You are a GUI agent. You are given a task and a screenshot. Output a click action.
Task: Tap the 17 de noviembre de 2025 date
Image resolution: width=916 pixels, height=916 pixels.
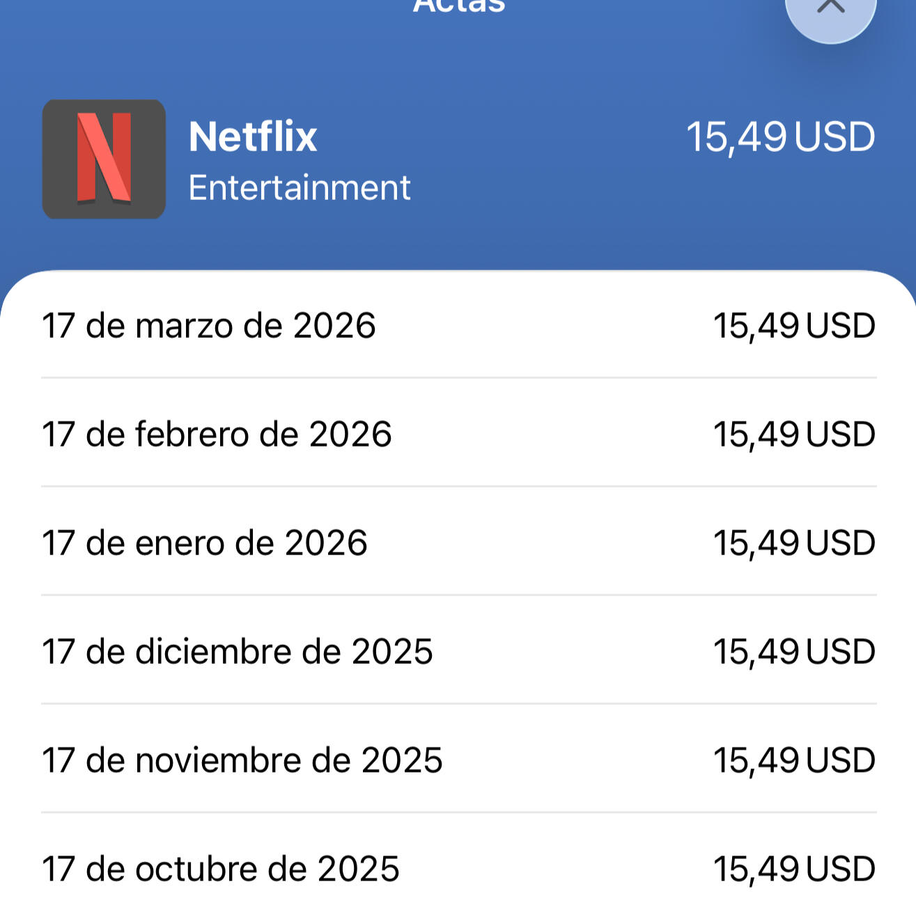tap(242, 760)
